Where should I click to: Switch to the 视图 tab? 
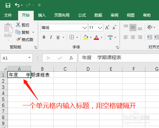131,15
